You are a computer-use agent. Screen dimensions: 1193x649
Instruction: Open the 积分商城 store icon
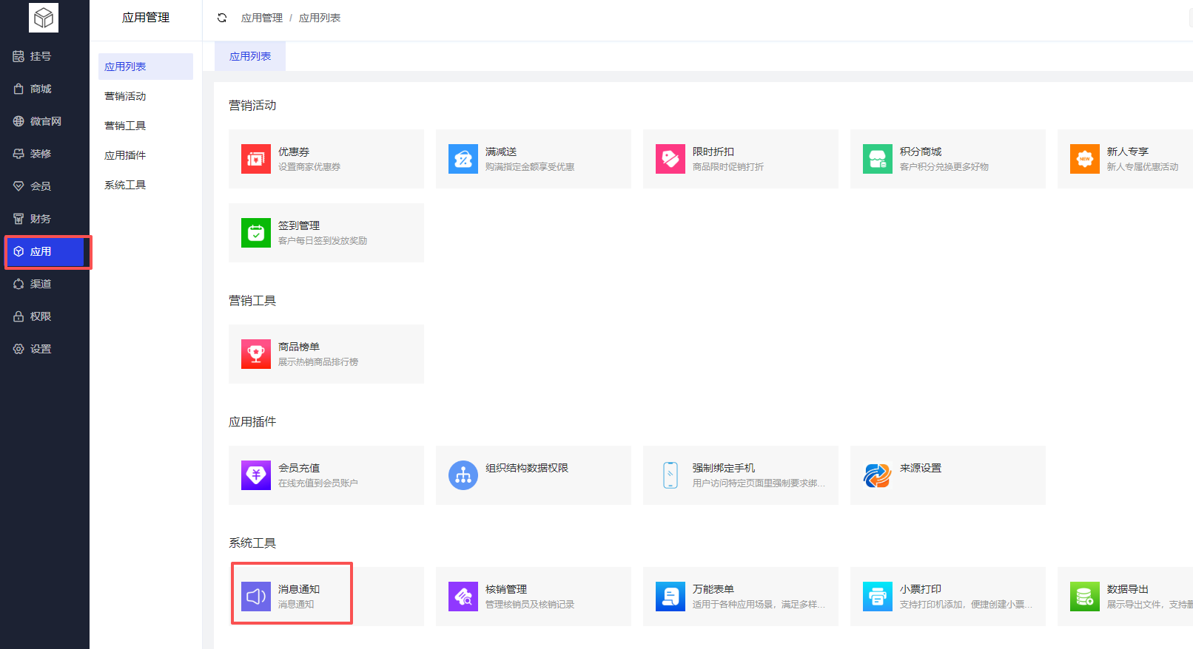(878, 159)
